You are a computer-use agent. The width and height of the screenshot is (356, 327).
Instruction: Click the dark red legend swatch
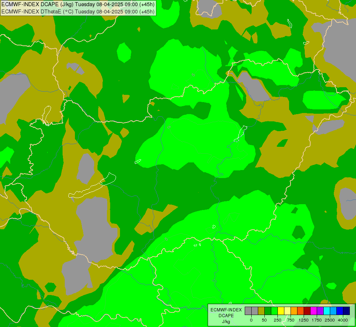(x=307, y=311)
